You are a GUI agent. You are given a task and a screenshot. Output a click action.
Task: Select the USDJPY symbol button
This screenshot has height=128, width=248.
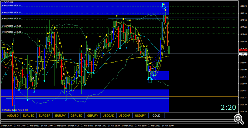(x=141, y=116)
